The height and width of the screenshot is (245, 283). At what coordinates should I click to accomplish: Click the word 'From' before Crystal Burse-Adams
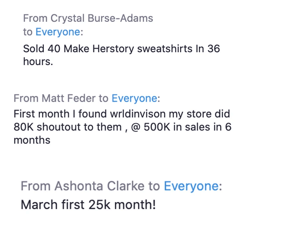(x=35, y=18)
